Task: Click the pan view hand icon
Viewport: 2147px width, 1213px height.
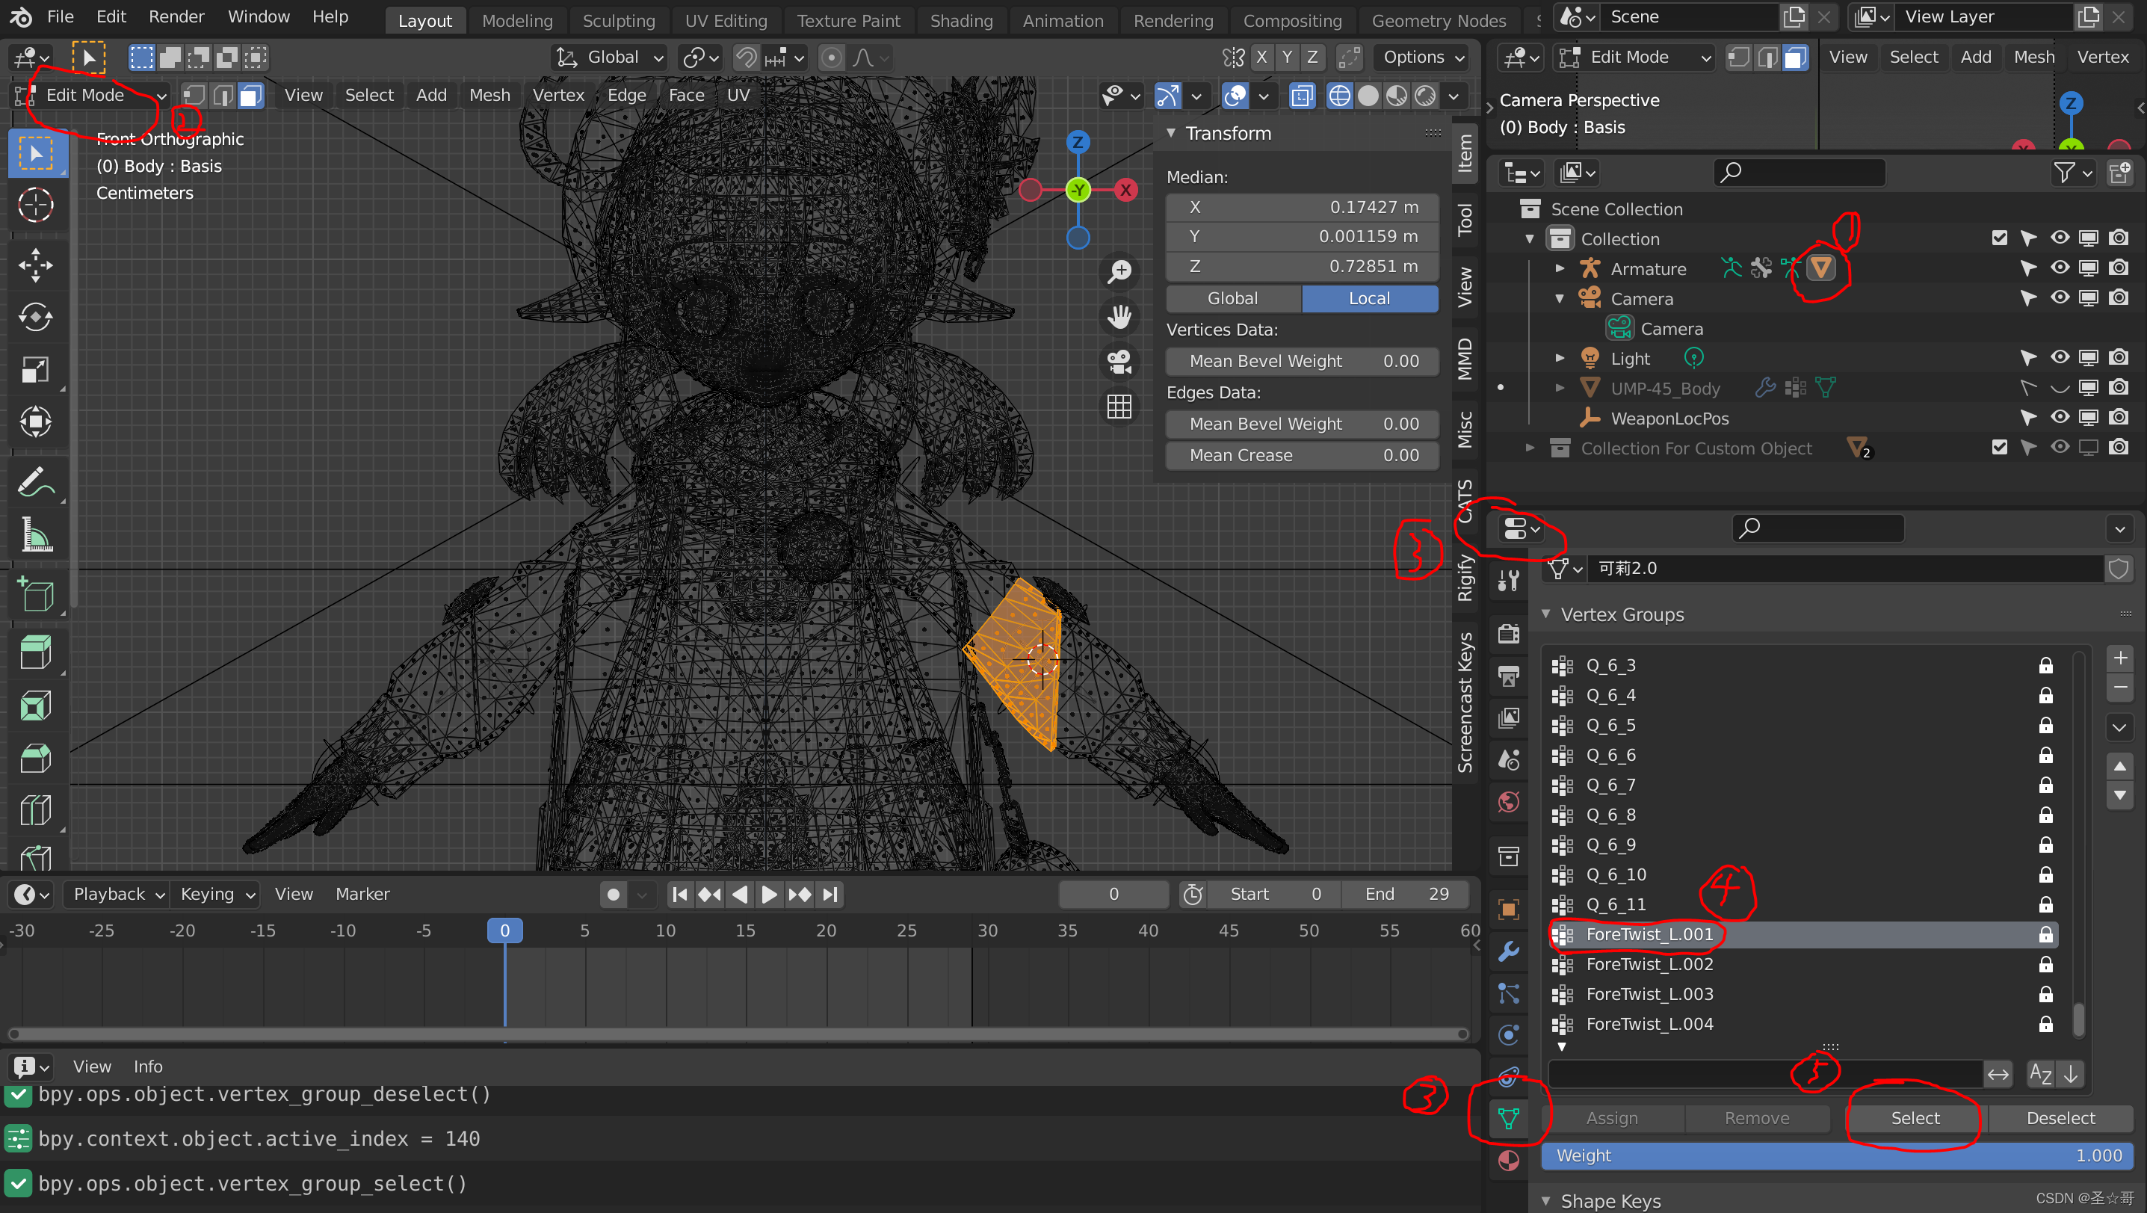Action: coord(1119,317)
